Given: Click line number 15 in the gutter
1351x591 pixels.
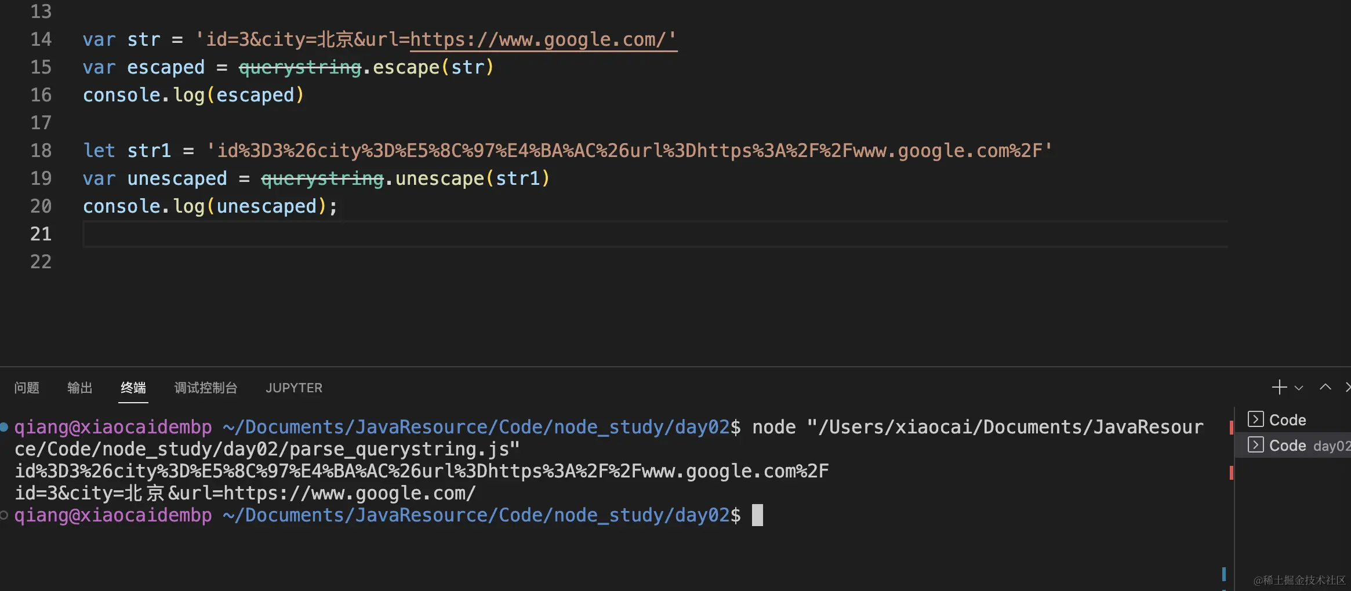Looking at the screenshot, I should (x=41, y=67).
